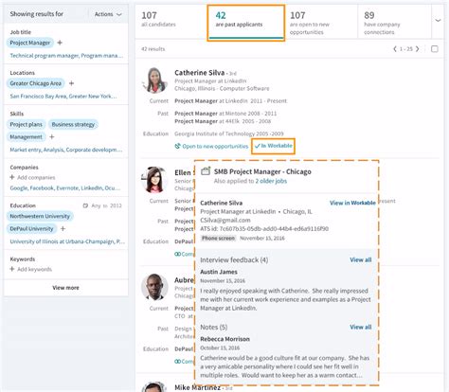Screen dimensions: 449x392
Task: Click Google, Facebook, Evernote company suggestions
Action: tap(64, 188)
